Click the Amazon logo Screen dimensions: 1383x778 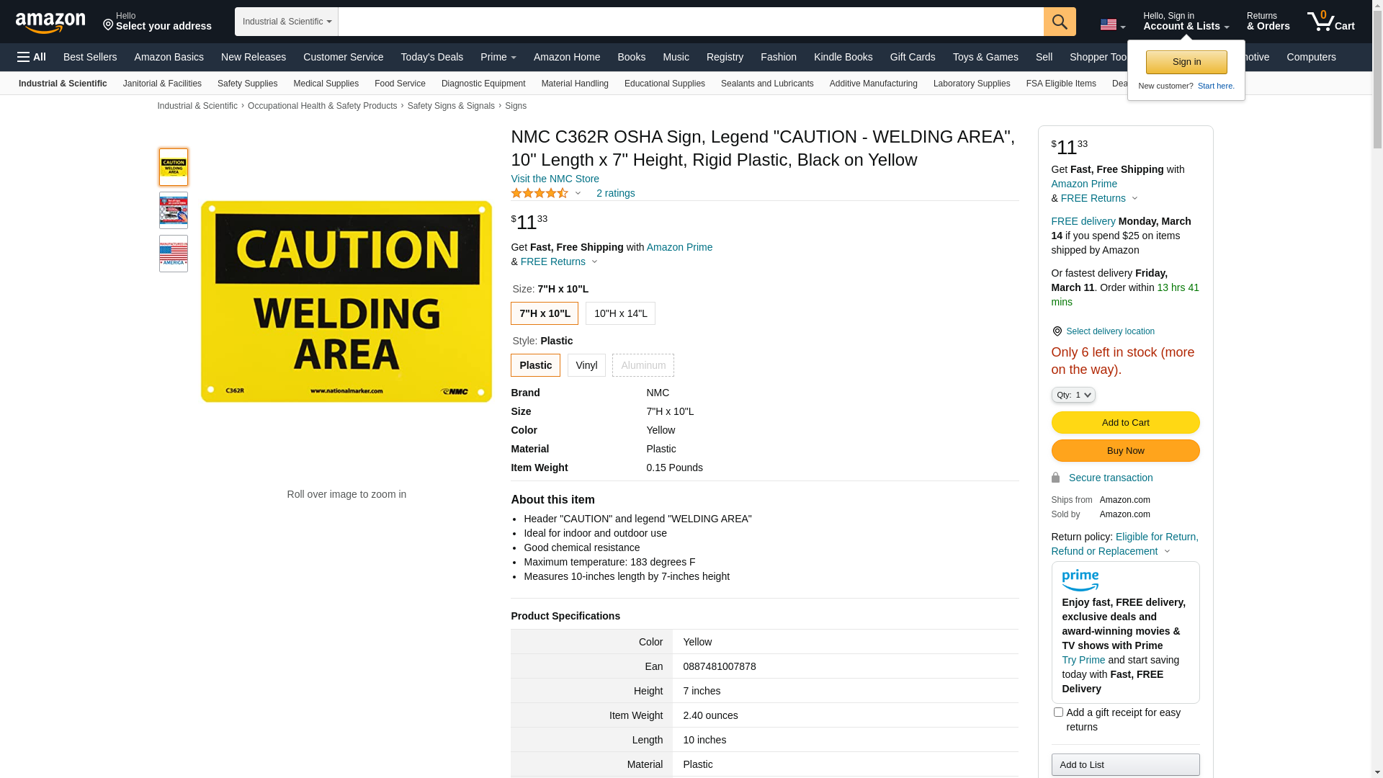click(50, 22)
